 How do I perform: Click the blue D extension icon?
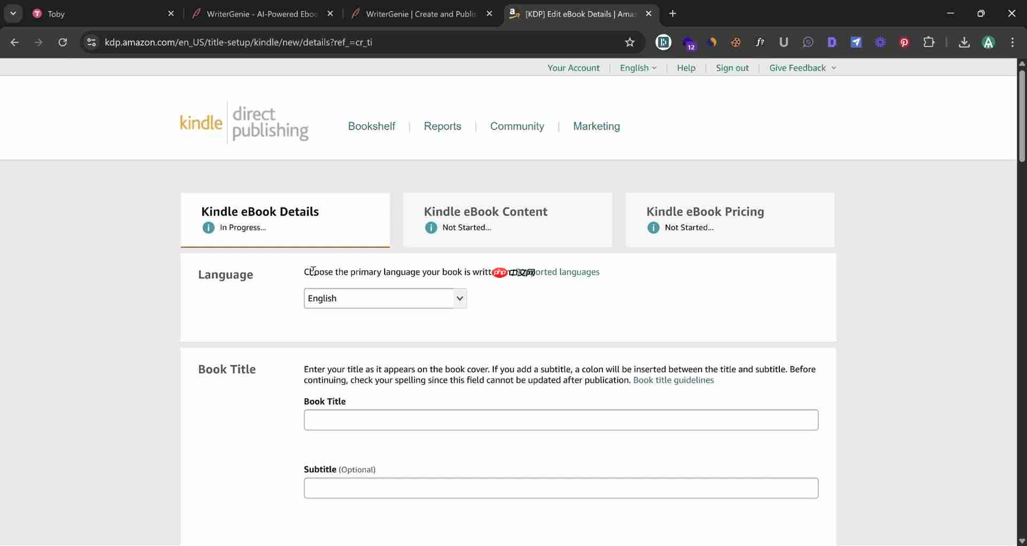832,42
